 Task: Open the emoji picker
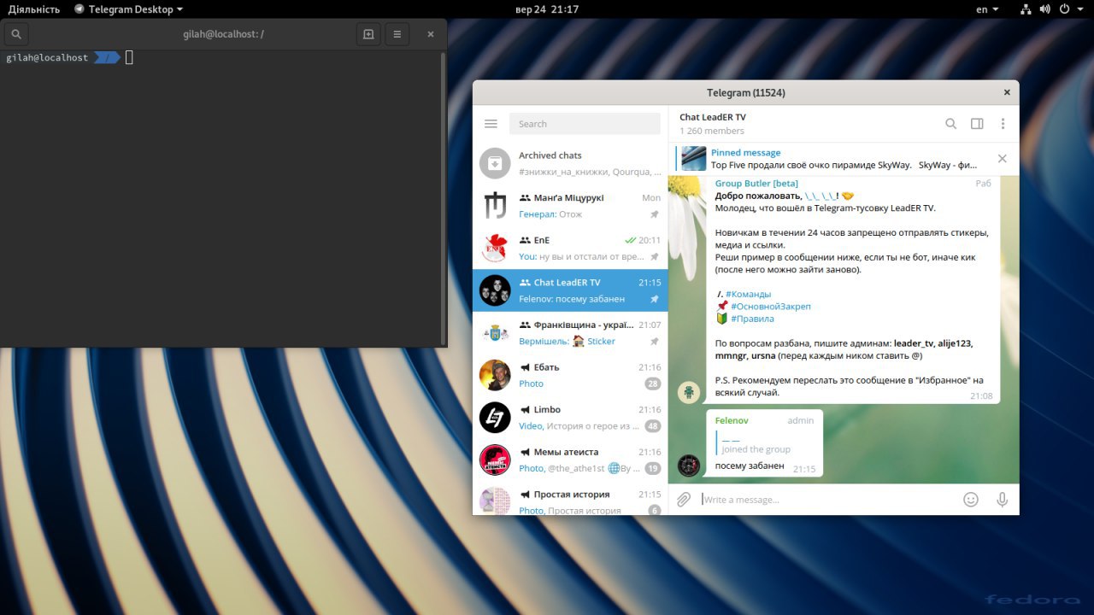tap(971, 500)
